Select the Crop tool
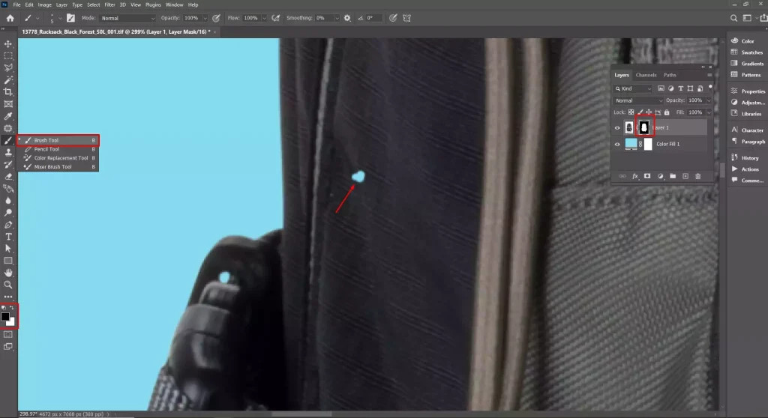Screen dimensions: 768x418 [8, 92]
